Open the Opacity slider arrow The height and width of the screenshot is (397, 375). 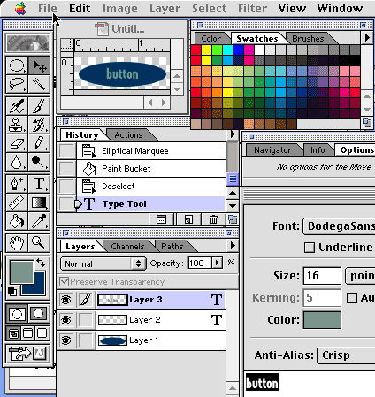218,263
